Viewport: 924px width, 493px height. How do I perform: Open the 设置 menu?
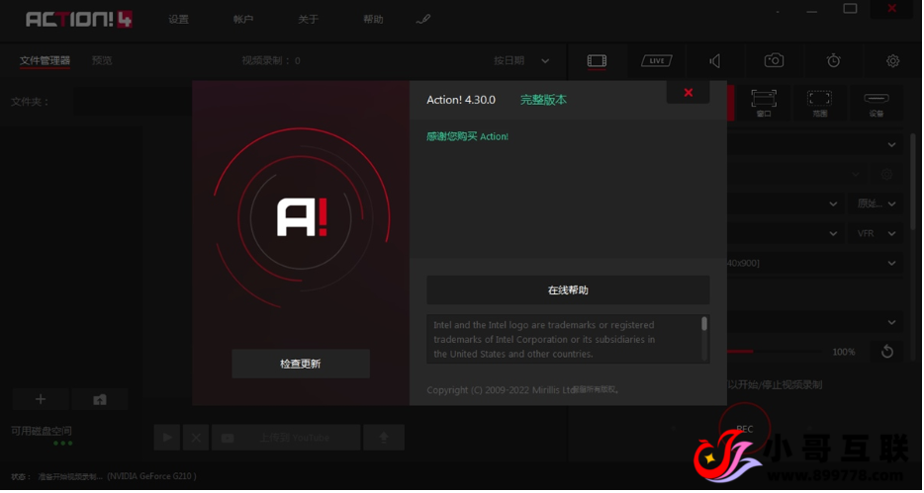coord(178,19)
